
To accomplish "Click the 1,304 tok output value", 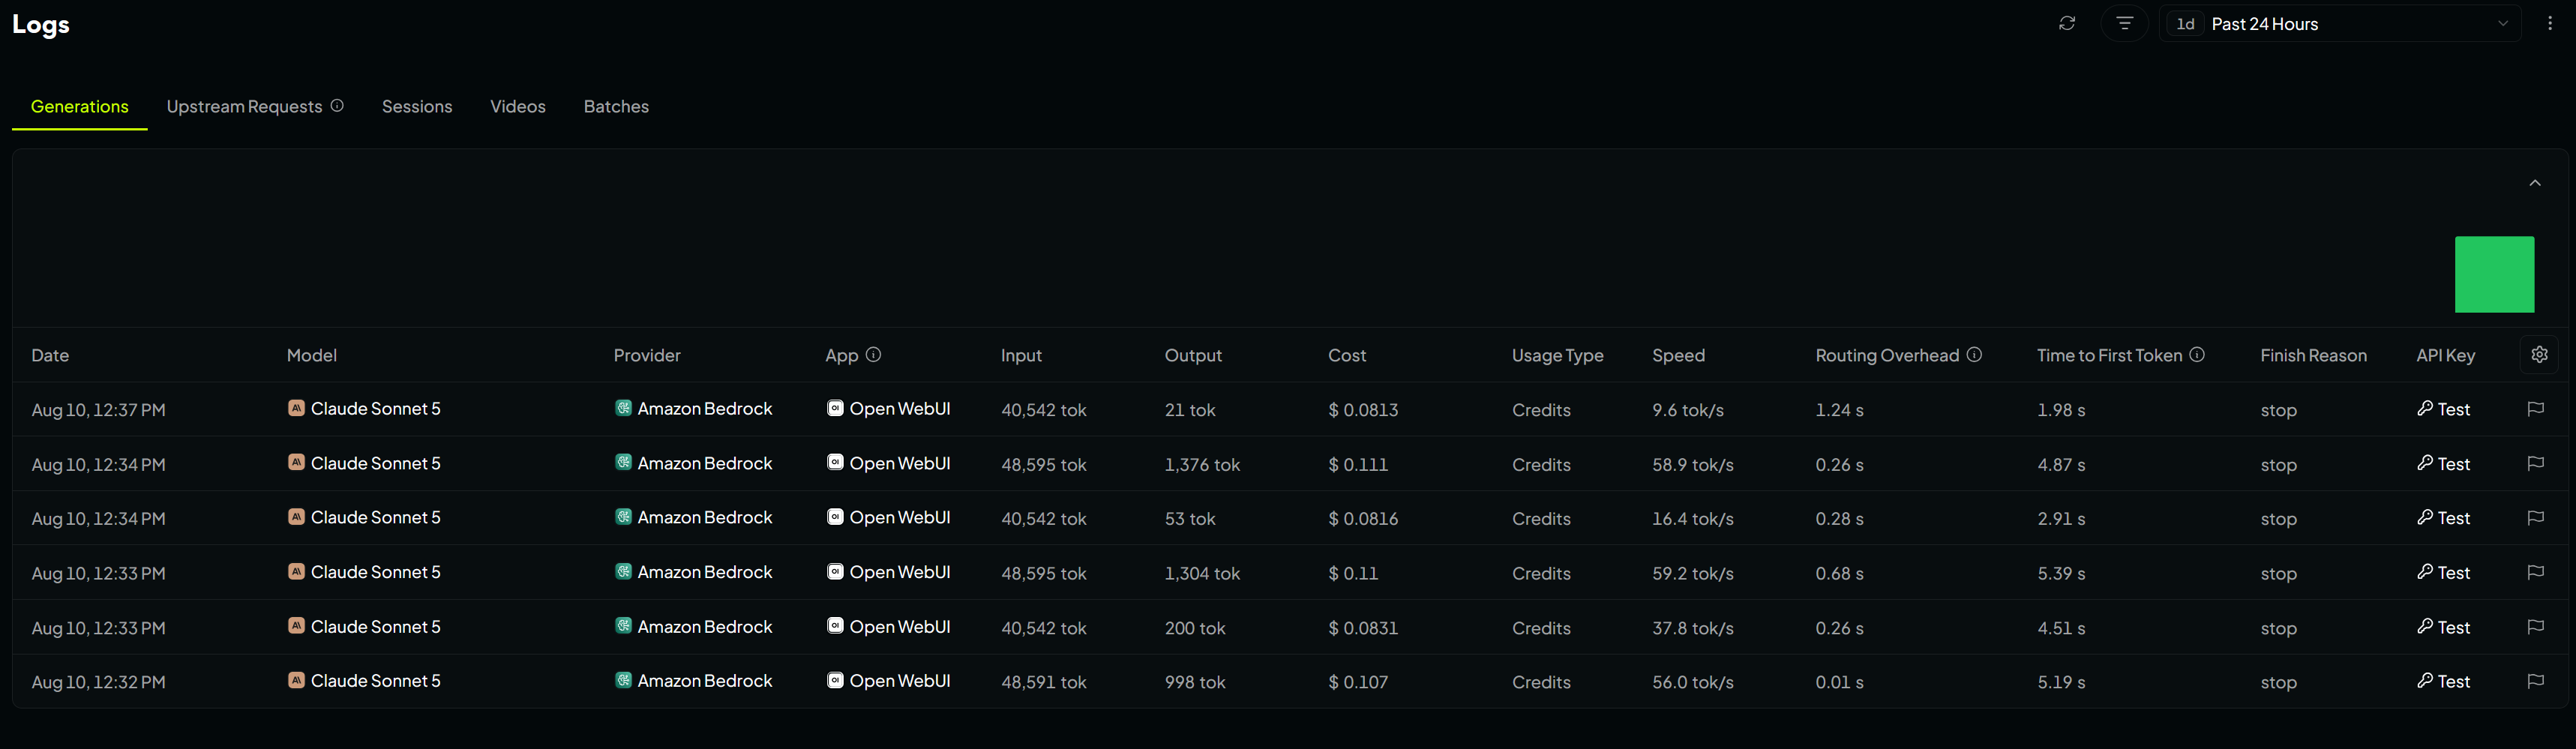I will 1202,573.
